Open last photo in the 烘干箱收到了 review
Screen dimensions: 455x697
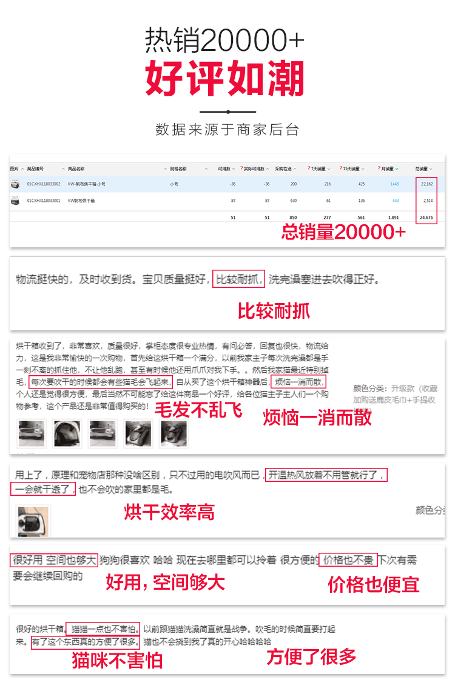coord(174,433)
